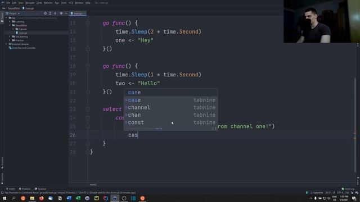Open Excel from the taskbar
Viewport: 360px width, 202px height.
78,198
